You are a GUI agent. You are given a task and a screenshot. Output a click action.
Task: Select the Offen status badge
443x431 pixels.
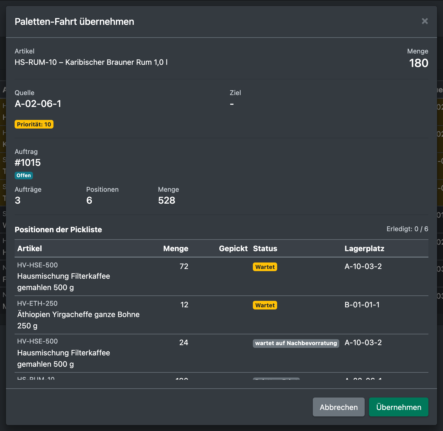(x=24, y=176)
